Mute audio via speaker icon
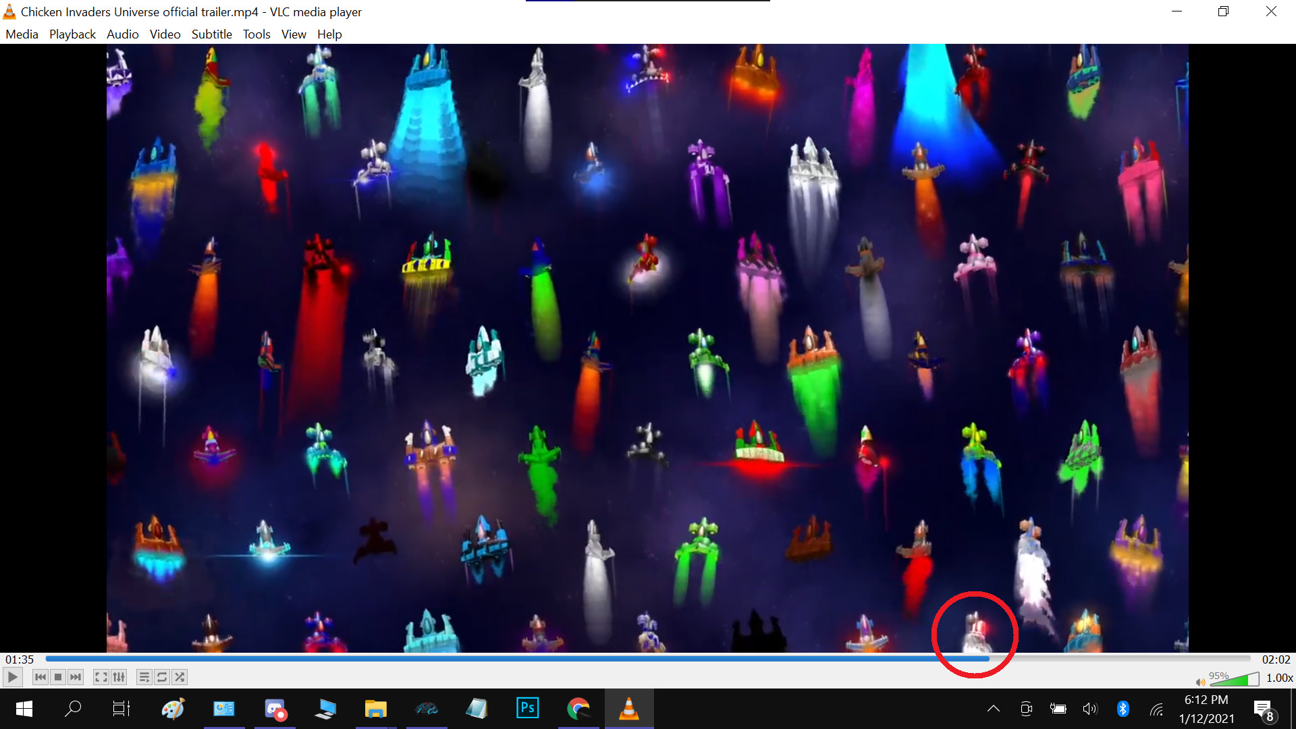This screenshot has height=729, width=1296. coord(1200,682)
